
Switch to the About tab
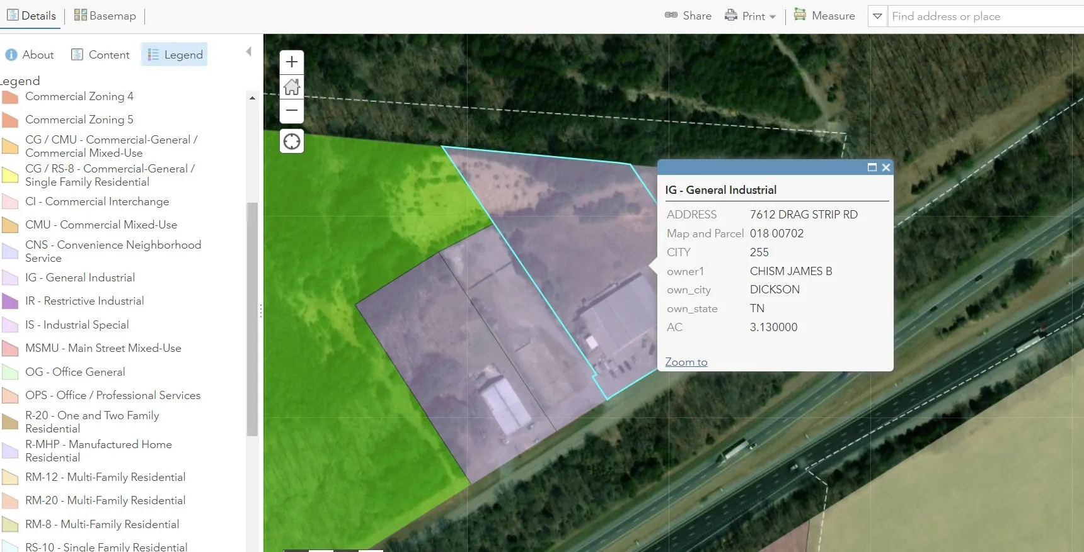click(30, 55)
